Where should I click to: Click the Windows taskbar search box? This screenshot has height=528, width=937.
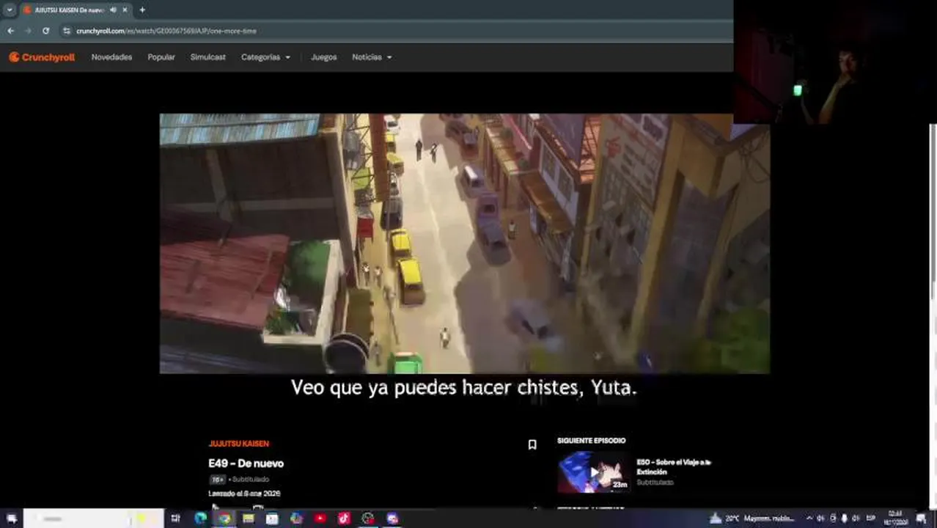point(93,518)
